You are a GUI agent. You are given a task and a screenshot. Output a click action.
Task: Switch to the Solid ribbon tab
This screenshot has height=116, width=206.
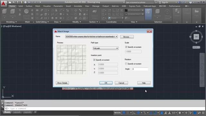[x=21, y=6]
